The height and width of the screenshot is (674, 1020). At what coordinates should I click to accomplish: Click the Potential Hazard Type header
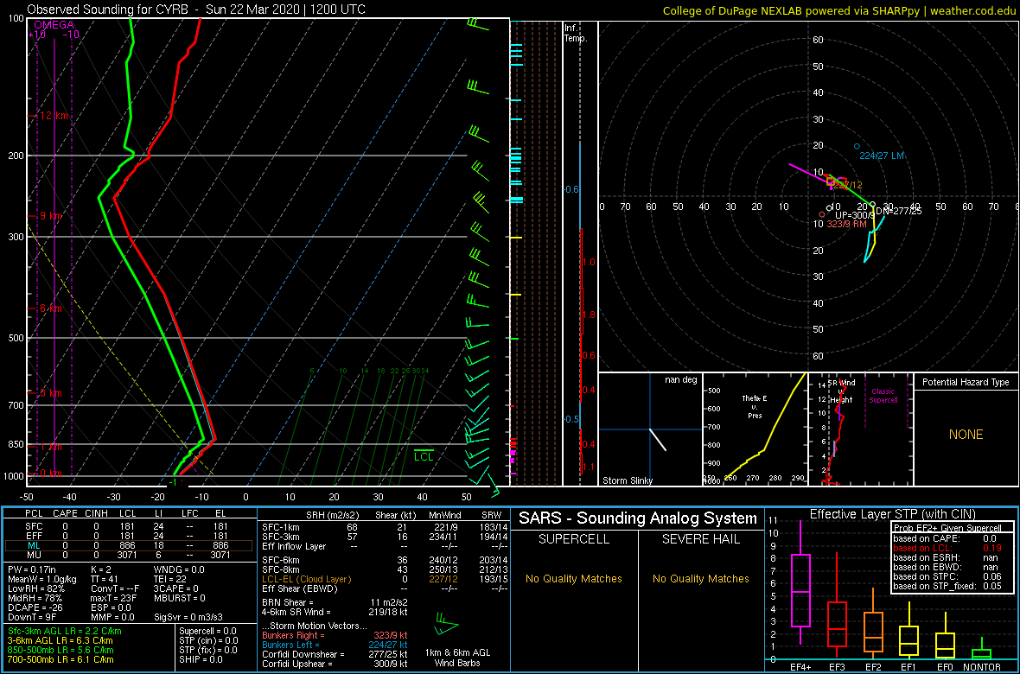point(966,382)
